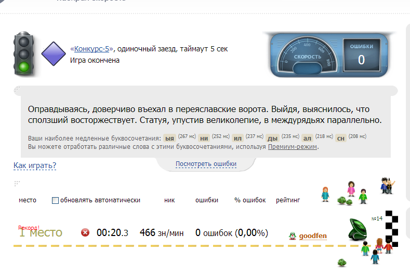The image size is (410, 277).
Task: Click the 'рейтинг' column label
Action: coord(288,200)
